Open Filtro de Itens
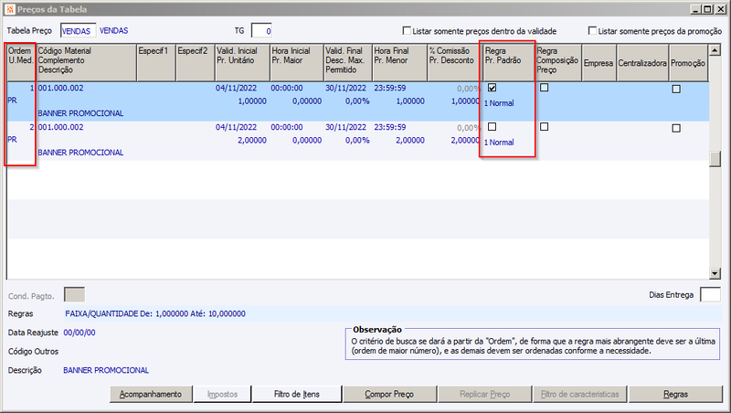 click(x=297, y=395)
